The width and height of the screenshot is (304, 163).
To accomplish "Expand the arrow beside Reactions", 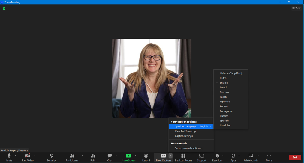I will tap(223, 156).
